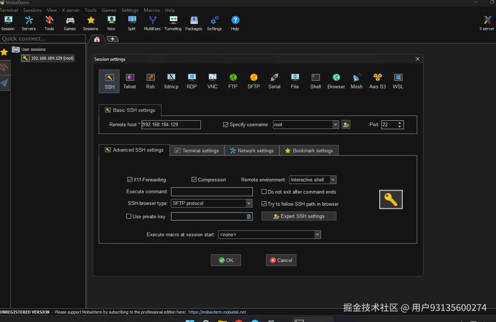Open the Games toolbar icon
The width and height of the screenshot is (496, 322).
pyautogui.click(x=70, y=24)
